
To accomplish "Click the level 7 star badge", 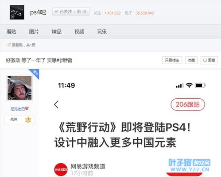I will click(x=28, y=119).
